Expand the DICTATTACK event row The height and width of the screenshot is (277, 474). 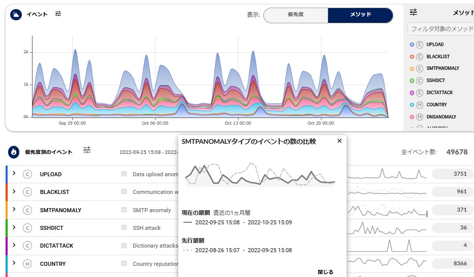(x=14, y=245)
